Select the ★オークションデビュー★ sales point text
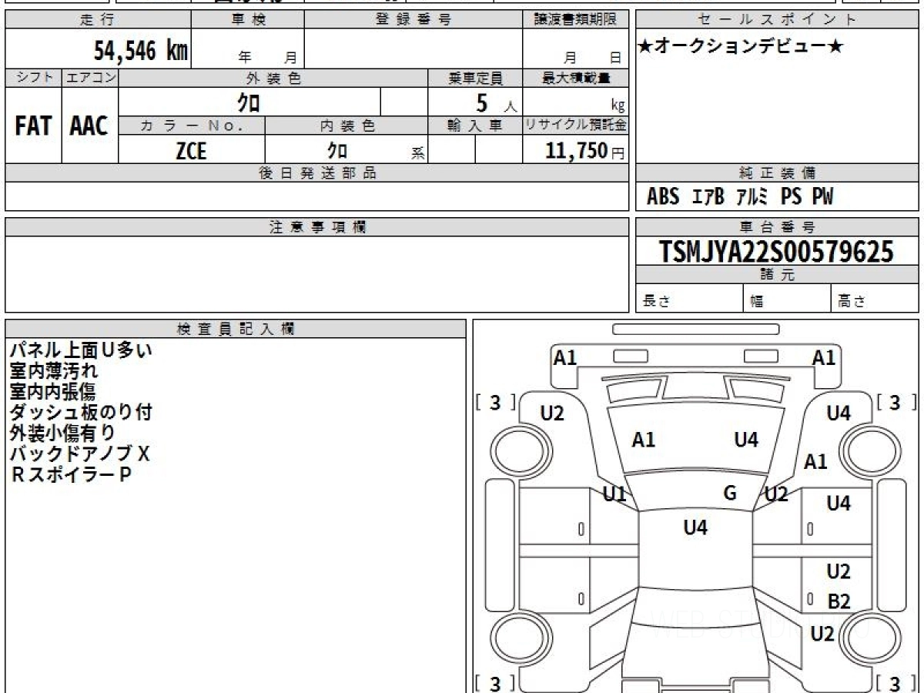Screen dimensions: 924x693 (x=741, y=47)
